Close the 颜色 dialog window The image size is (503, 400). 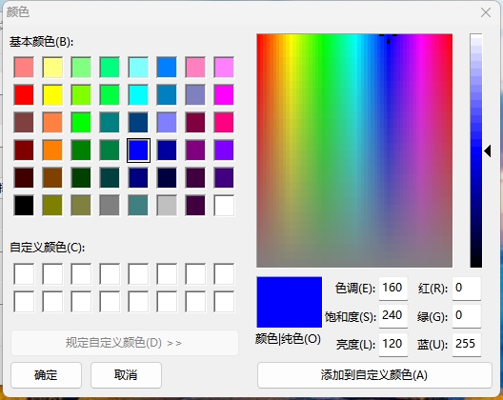click(x=486, y=12)
